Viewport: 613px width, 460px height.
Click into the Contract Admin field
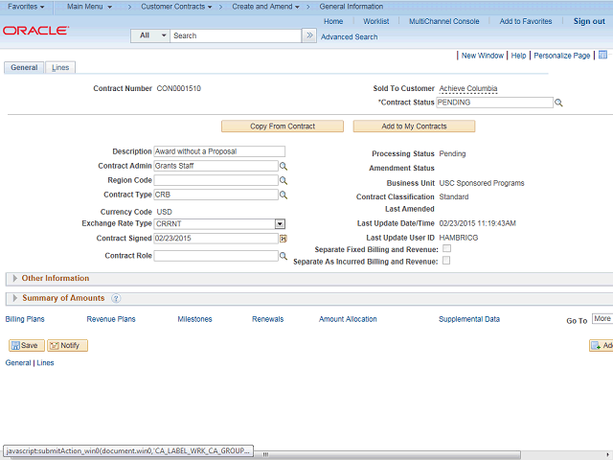[216, 166]
